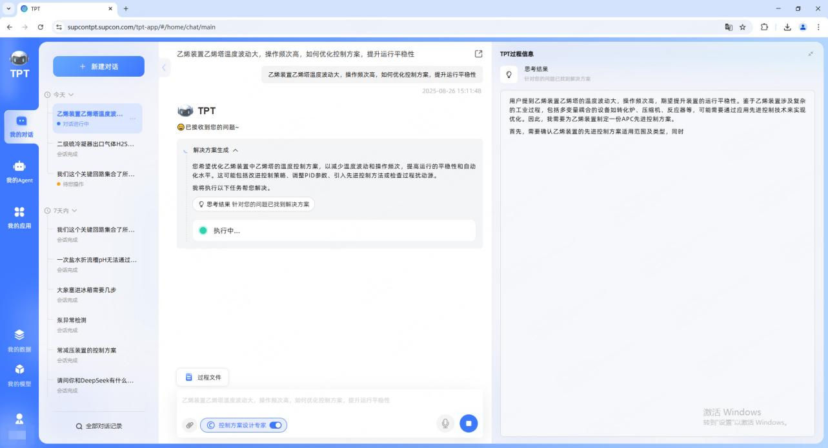This screenshot has width=828, height=448.
Task: Click the chat message input field
Action: click(329, 400)
